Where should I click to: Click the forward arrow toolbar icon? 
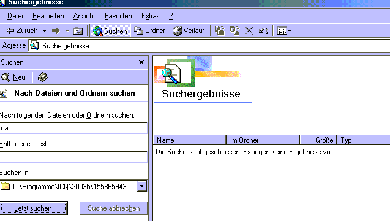pyautogui.click(x=56, y=31)
